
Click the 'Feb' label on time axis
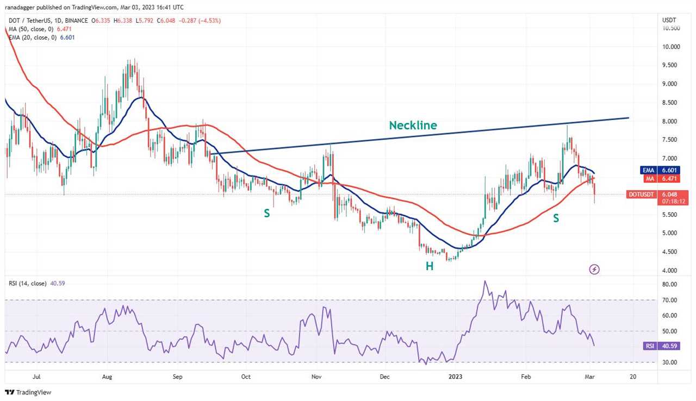click(x=525, y=376)
